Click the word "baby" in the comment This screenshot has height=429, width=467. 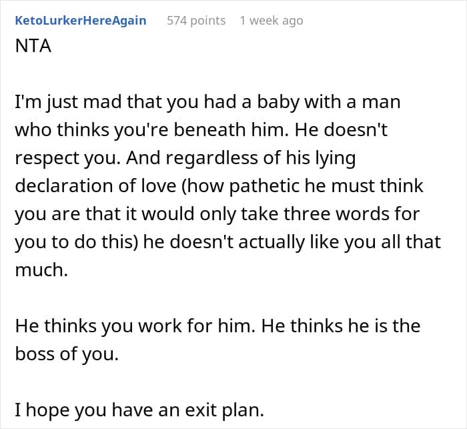coord(284,105)
